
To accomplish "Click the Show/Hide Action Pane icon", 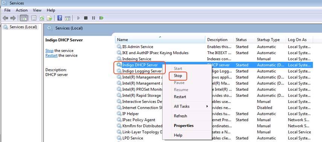I will [x=67, y=18].
